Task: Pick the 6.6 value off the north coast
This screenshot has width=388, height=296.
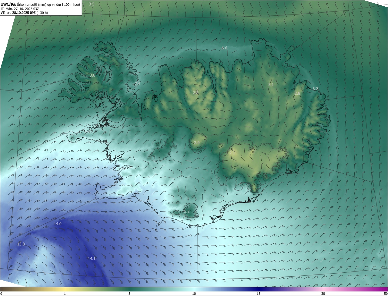Action: point(224,48)
